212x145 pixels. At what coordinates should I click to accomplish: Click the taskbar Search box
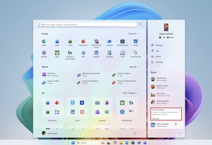coord(91,143)
